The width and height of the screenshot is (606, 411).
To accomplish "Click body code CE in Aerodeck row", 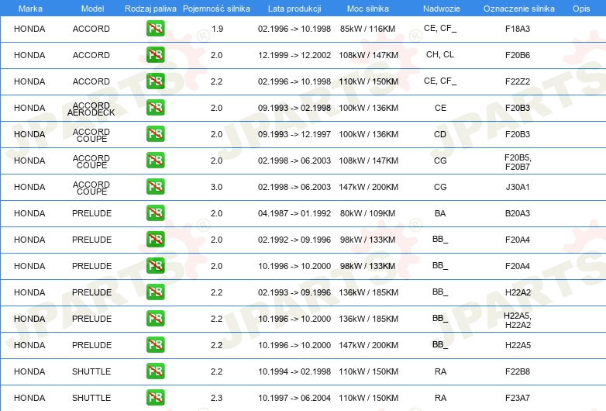I will point(440,108).
